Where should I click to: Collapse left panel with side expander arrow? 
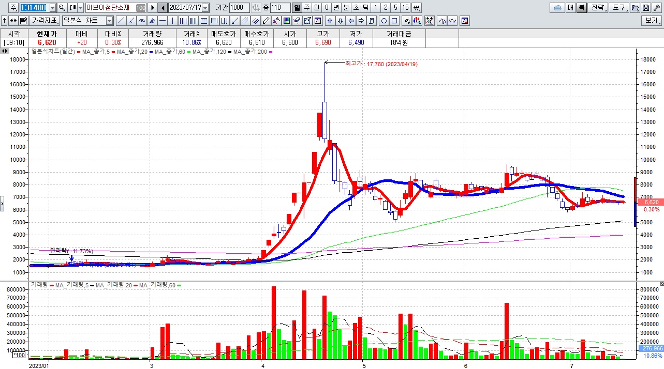coord(2,203)
